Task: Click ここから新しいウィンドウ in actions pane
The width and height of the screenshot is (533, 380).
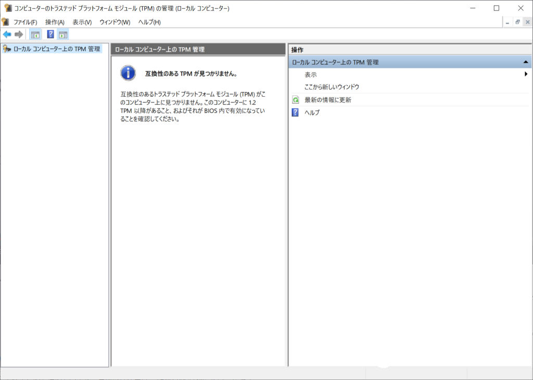Action: coord(332,87)
